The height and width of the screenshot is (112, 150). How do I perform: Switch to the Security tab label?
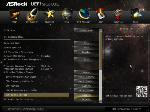(118, 22)
